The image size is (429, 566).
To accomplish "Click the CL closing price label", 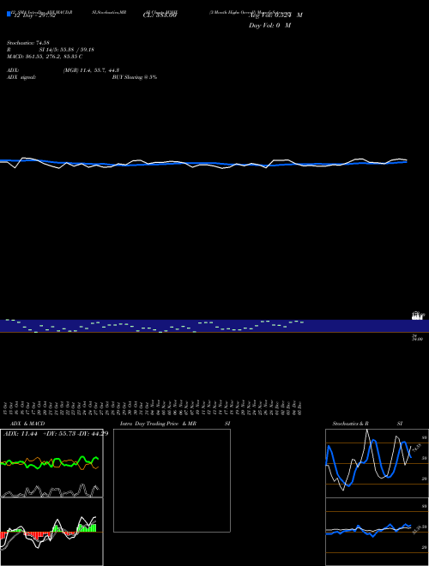I will point(160,15).
